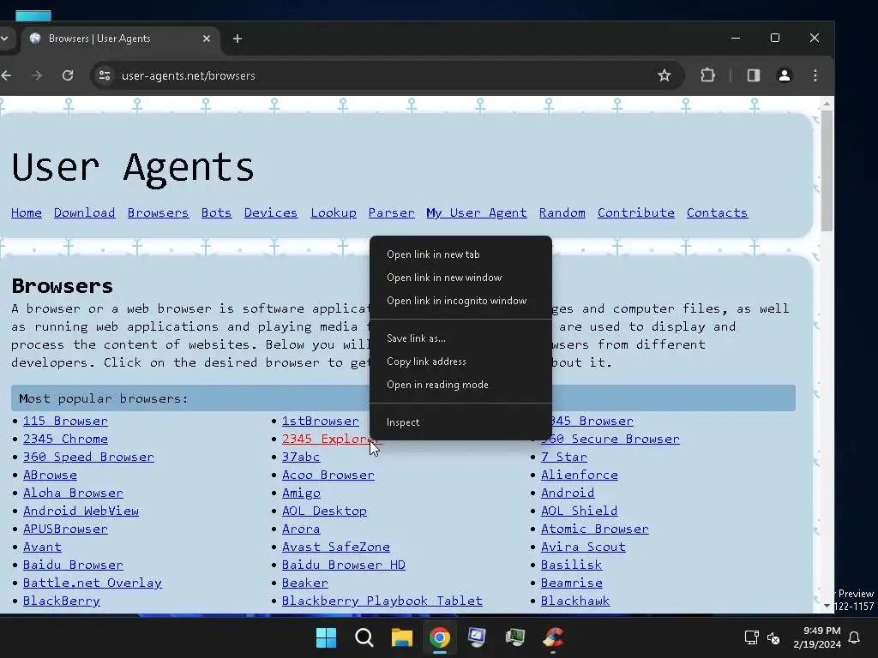Open the Chrome three-dot menu
This screenshot has width=878, height=658.
[x=815, y=75]
